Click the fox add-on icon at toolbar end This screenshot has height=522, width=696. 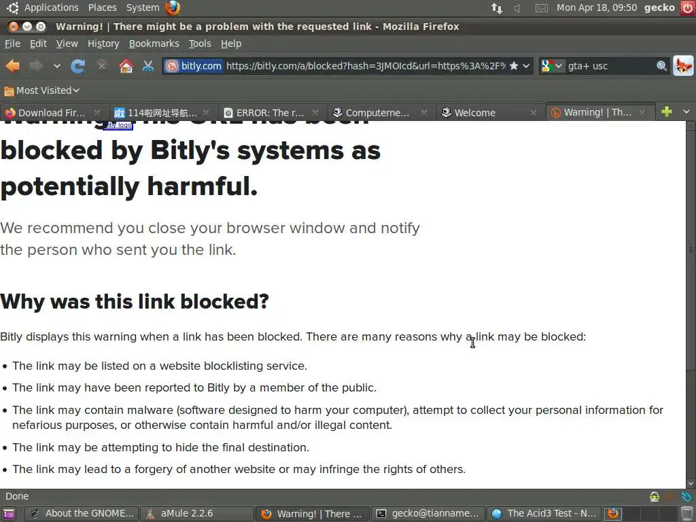684,66
